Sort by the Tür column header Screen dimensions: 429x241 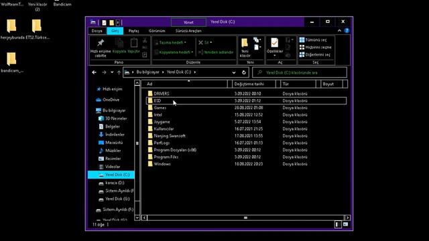click(298, 84)
